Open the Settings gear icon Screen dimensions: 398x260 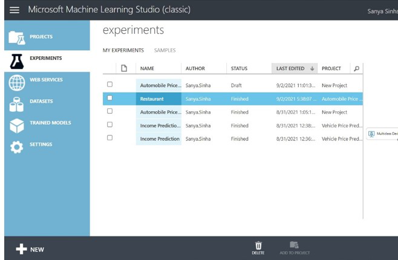click(17, 146)
